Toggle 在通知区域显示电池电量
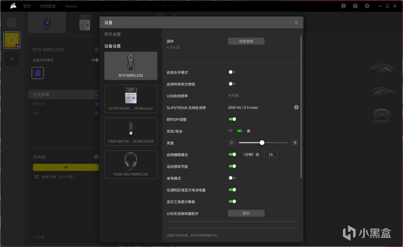The image size is (403, 247). click(232, 189)
